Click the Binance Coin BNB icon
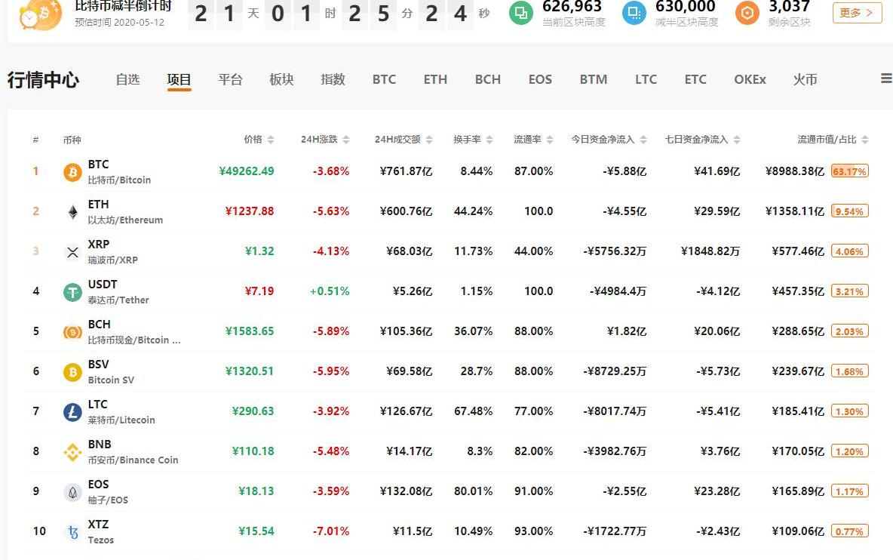The height and width of the screenshot is (560, 893). pos(72,452)
